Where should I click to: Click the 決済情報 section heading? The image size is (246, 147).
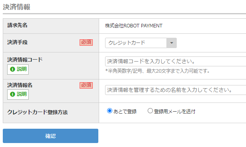point(16,7)
